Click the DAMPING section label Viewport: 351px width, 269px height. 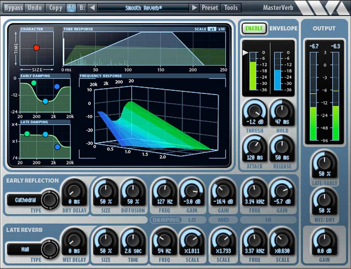[166, 220]
